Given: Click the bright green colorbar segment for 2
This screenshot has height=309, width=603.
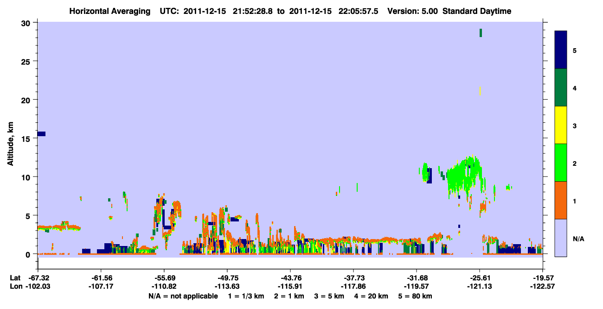Looking at the screenshot, I should pyautogui.click(x=561, y=163).
